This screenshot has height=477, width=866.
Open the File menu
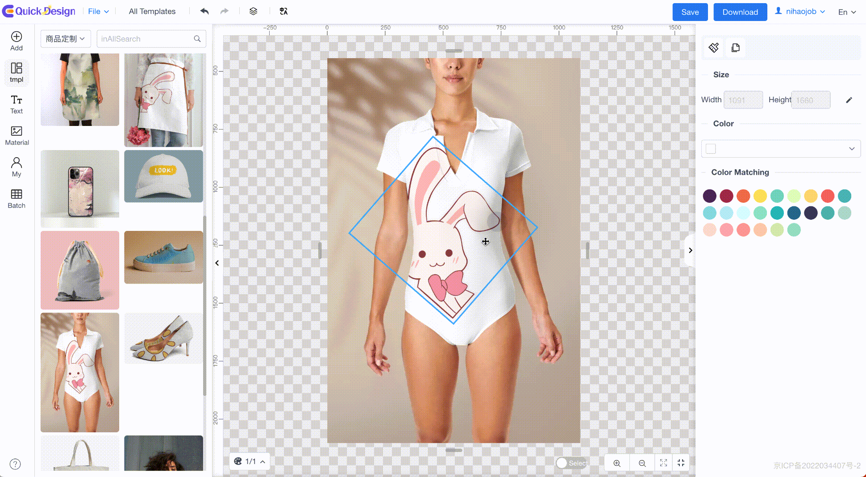(x=98, y=12)
